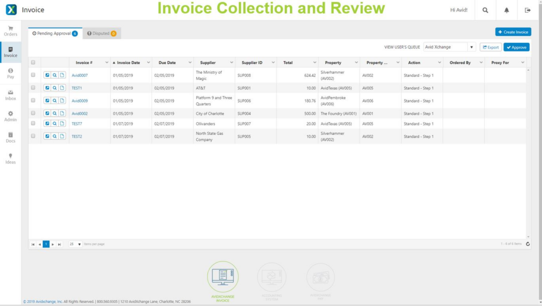Click magnifier icon for invoice Avid0002

click(x=55, y=114)
